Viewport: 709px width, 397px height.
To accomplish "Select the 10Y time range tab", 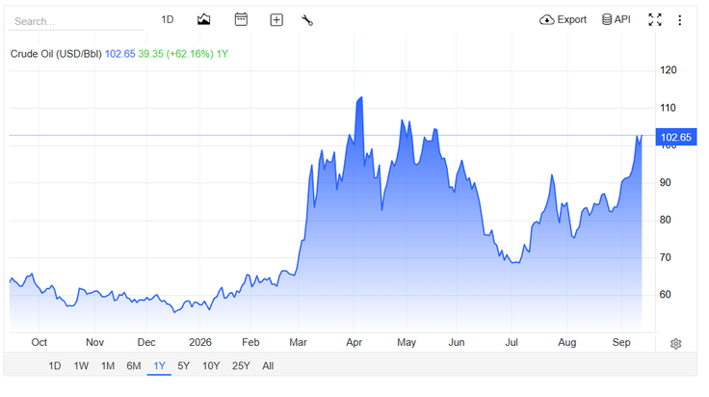I will coord(211,366).
